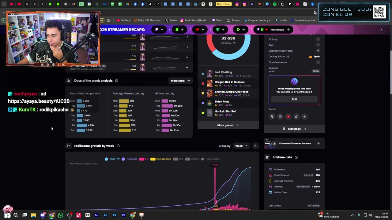Open Adobe Photoshop from taskbar

tap(115, 215)
